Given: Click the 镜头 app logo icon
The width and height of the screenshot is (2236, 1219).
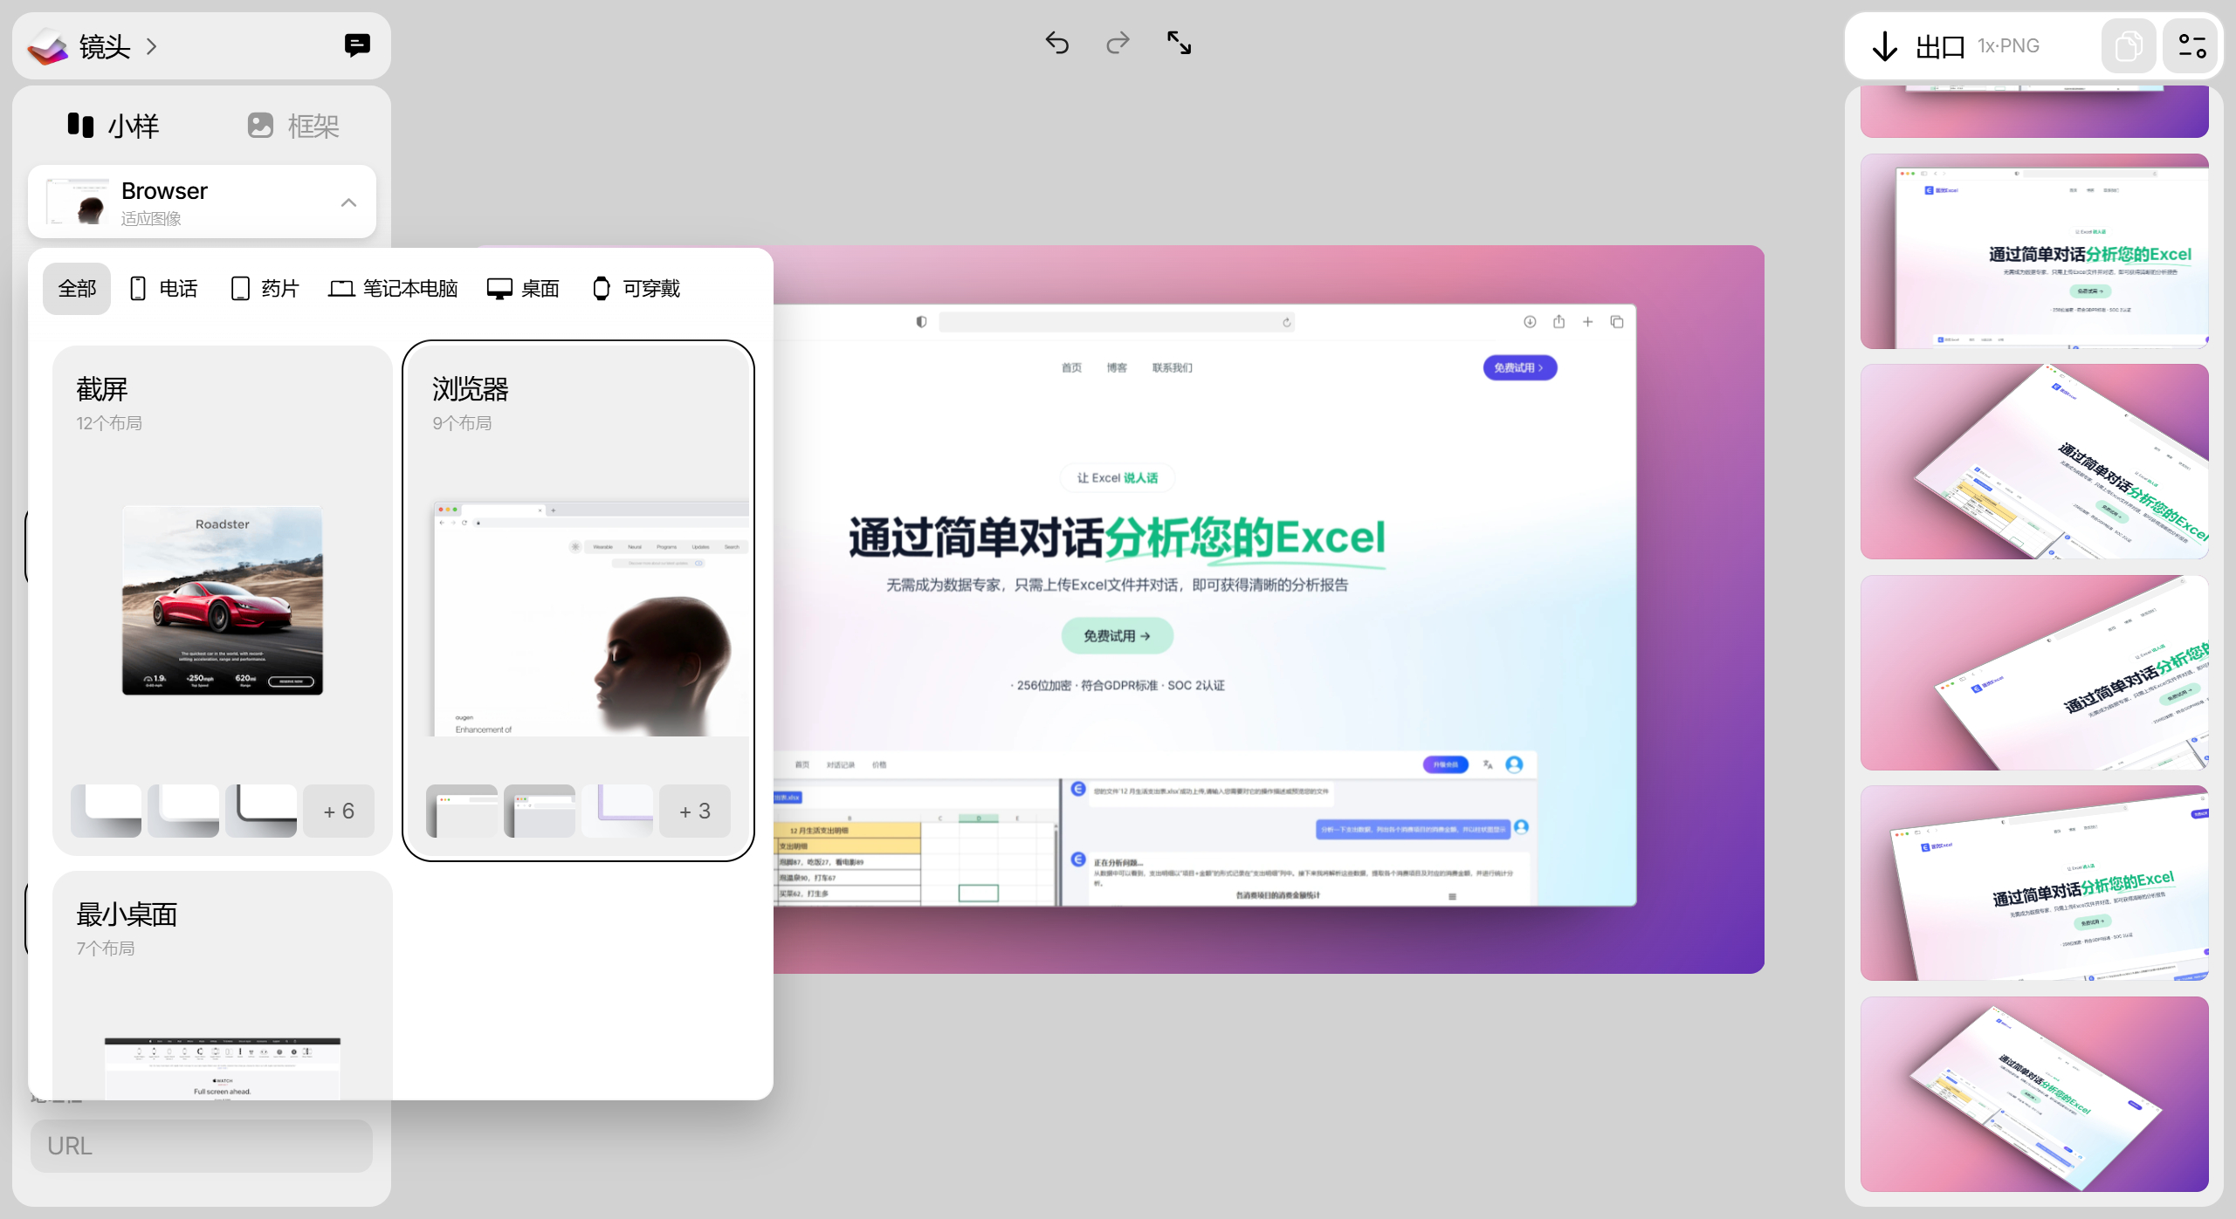Looking at the screenshot, I should [48, 46].
